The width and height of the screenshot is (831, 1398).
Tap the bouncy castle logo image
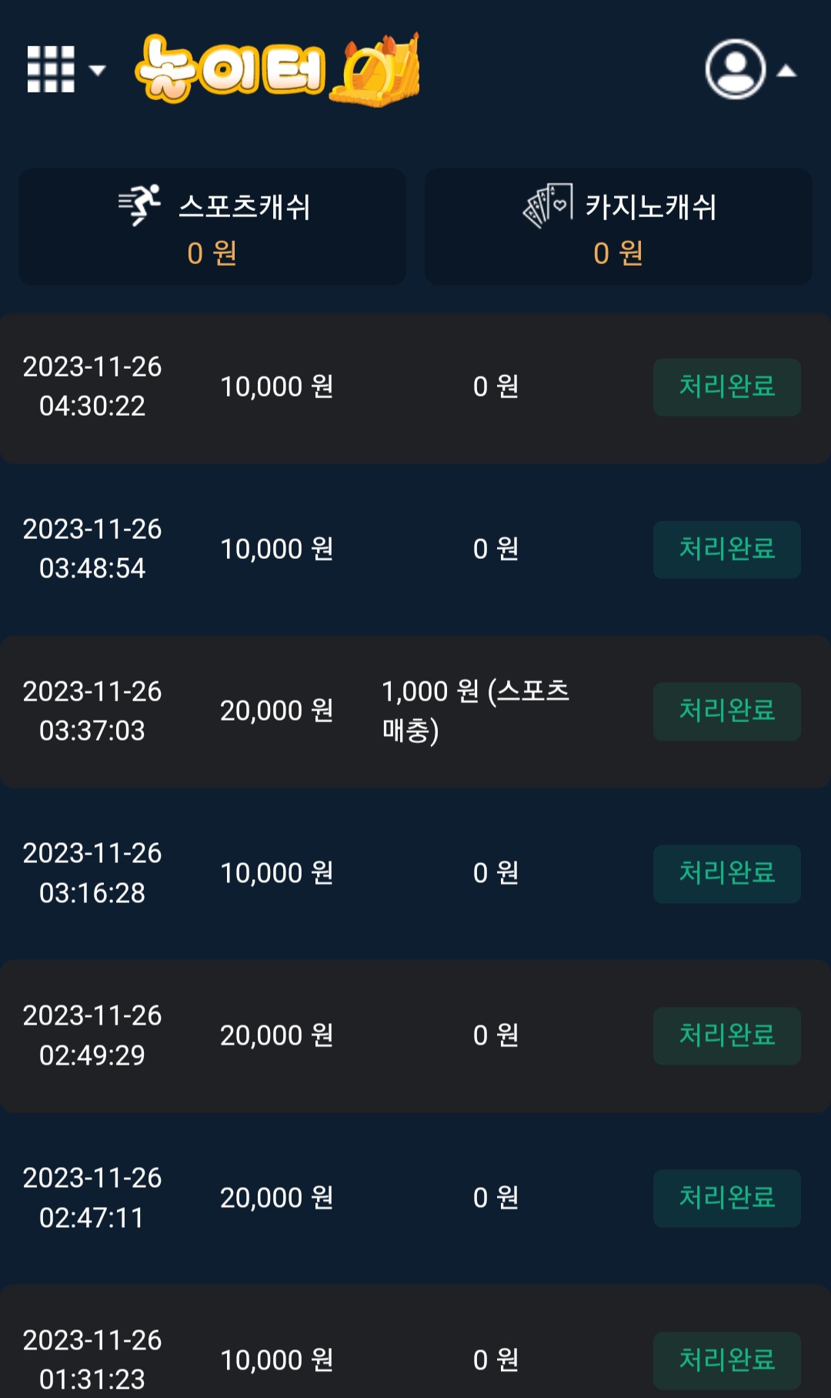pos(377,71)
